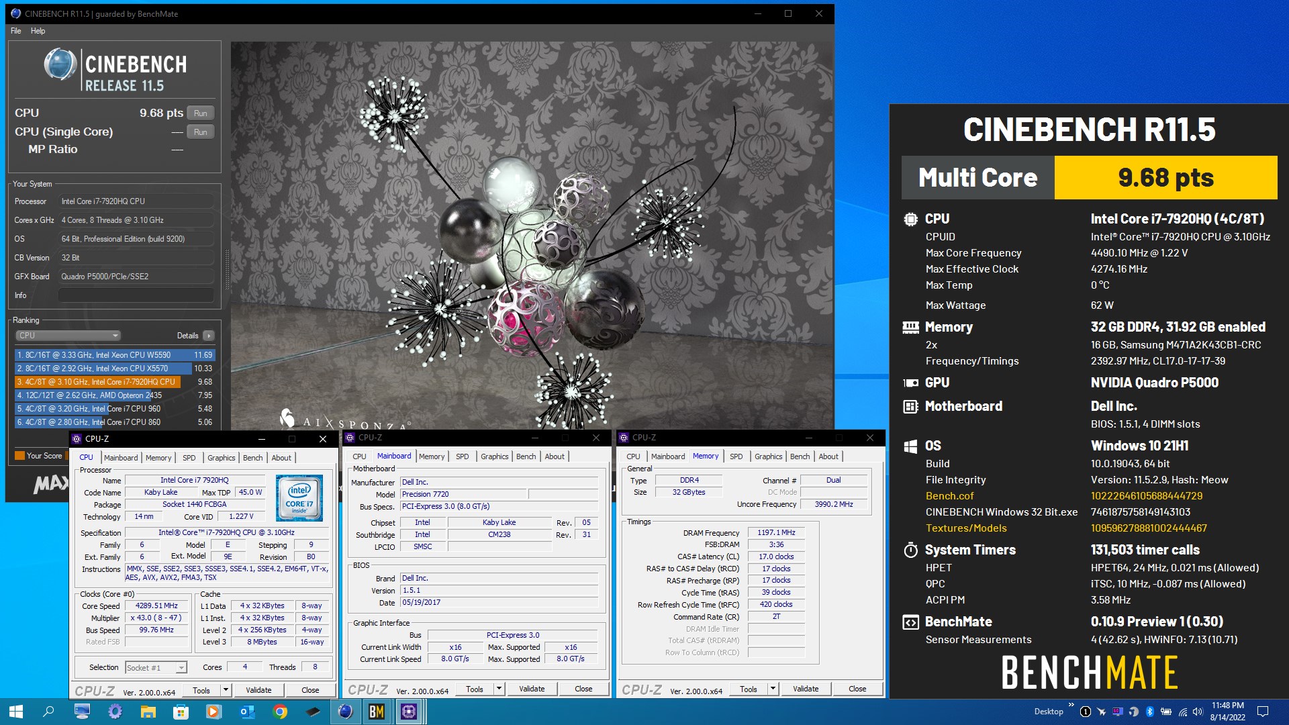1289x725 pixels.
Task: Open the Ranking CPU dropdown in Cinebench
Action: pos(68,336)
